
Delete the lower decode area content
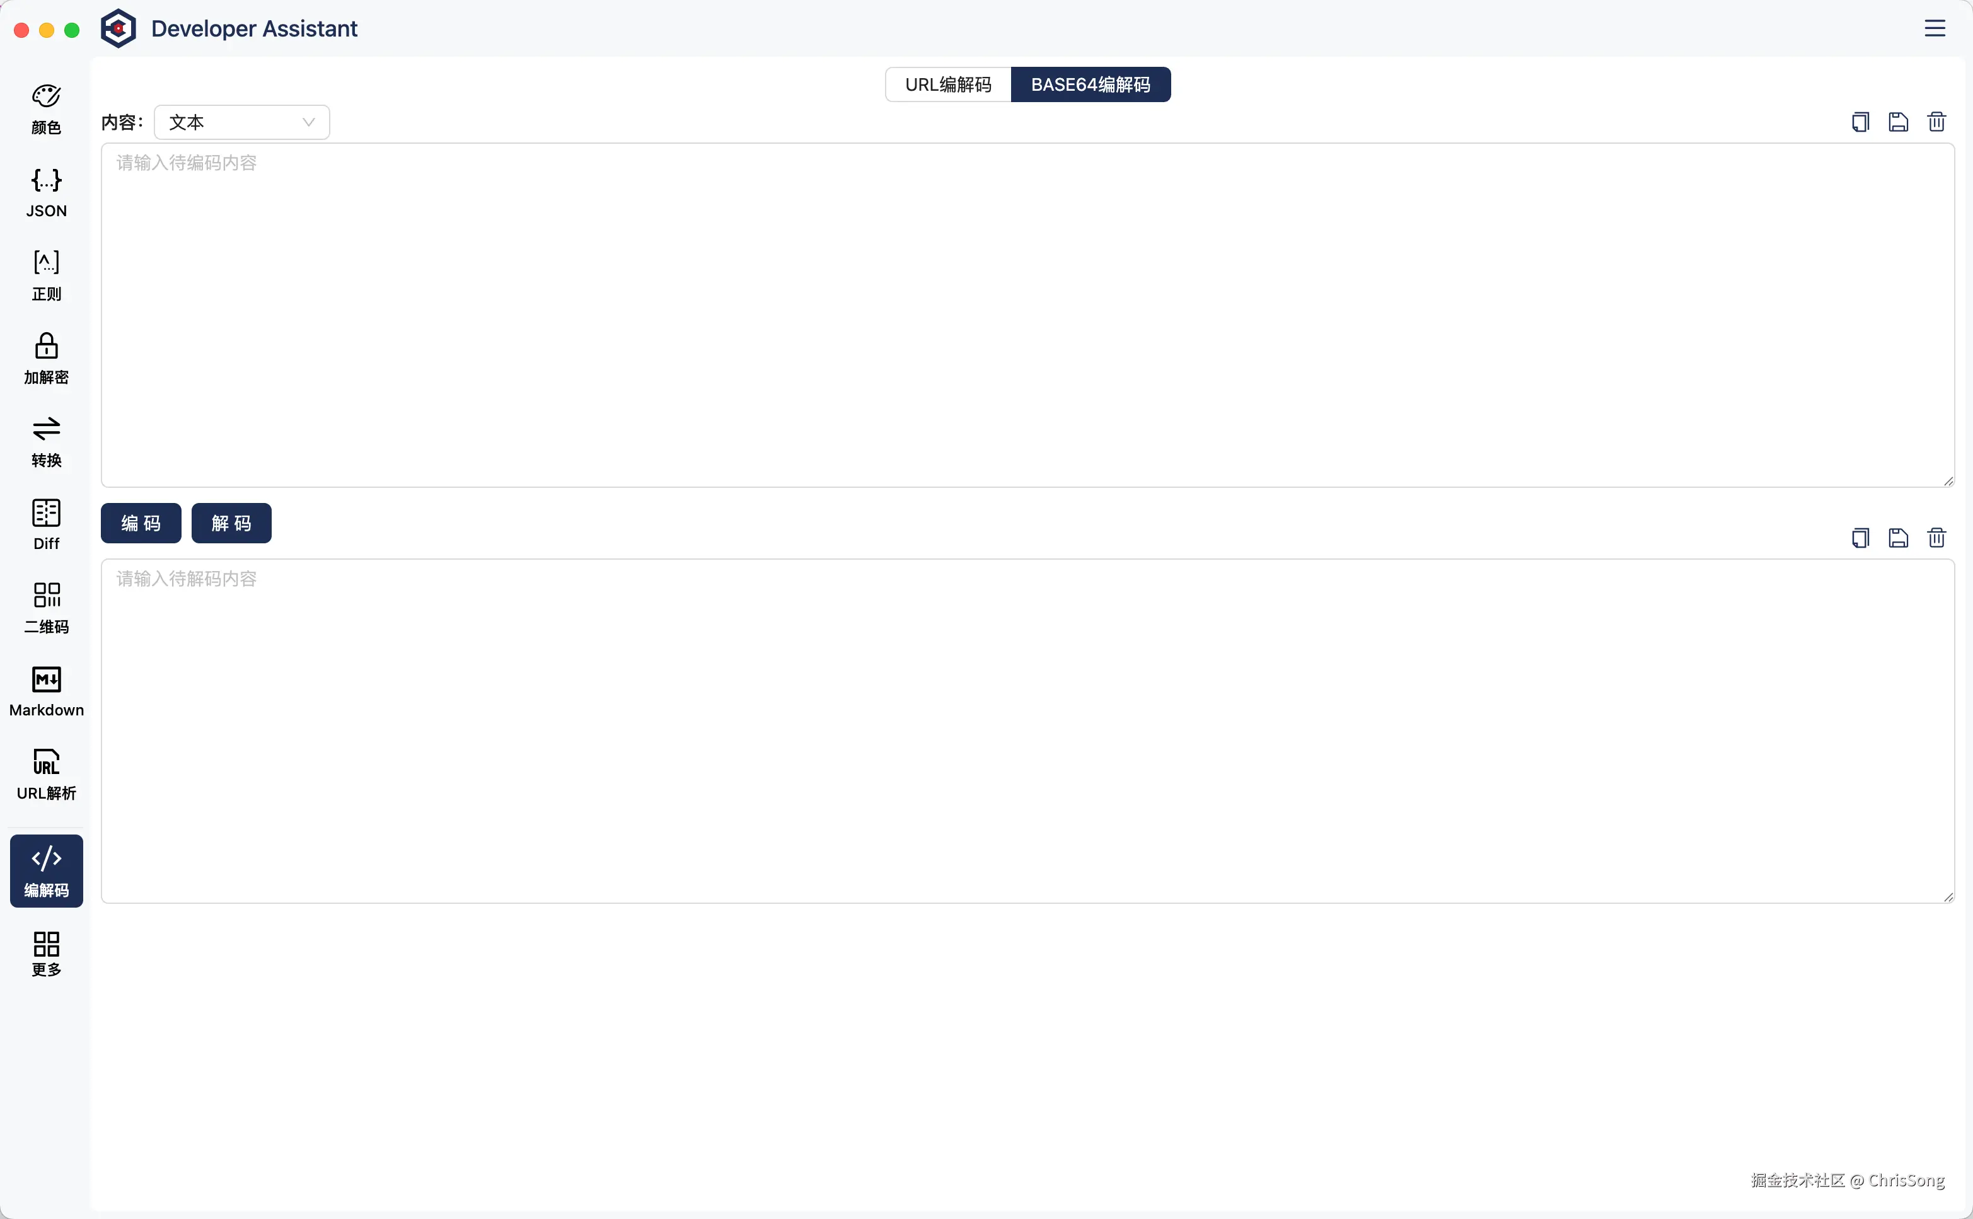pyautogui.click(x=1936, y=538)
